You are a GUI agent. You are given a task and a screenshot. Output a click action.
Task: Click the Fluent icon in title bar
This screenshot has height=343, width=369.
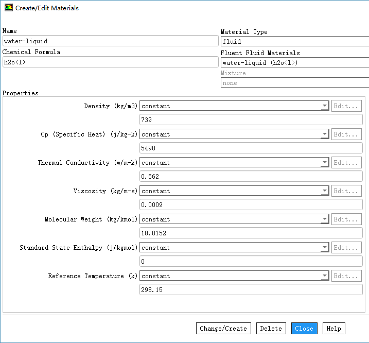(8, 8)
